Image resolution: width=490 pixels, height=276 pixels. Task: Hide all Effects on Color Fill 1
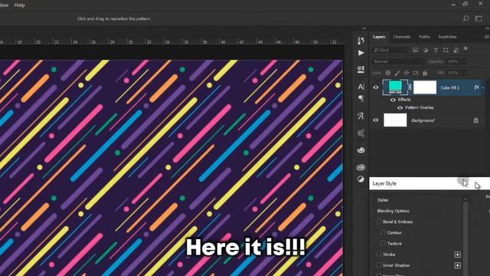tap(393, 100)
